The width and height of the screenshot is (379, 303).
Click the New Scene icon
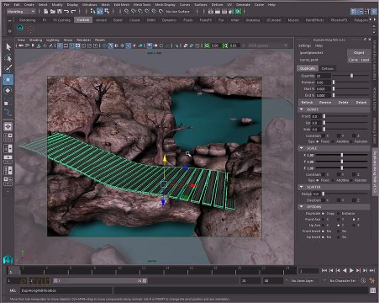click(46, 12)
